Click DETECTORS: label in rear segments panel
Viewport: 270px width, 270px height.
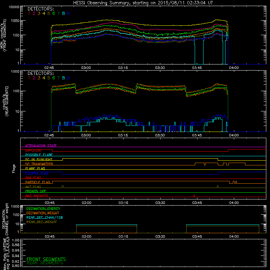(x=40, y=73)
